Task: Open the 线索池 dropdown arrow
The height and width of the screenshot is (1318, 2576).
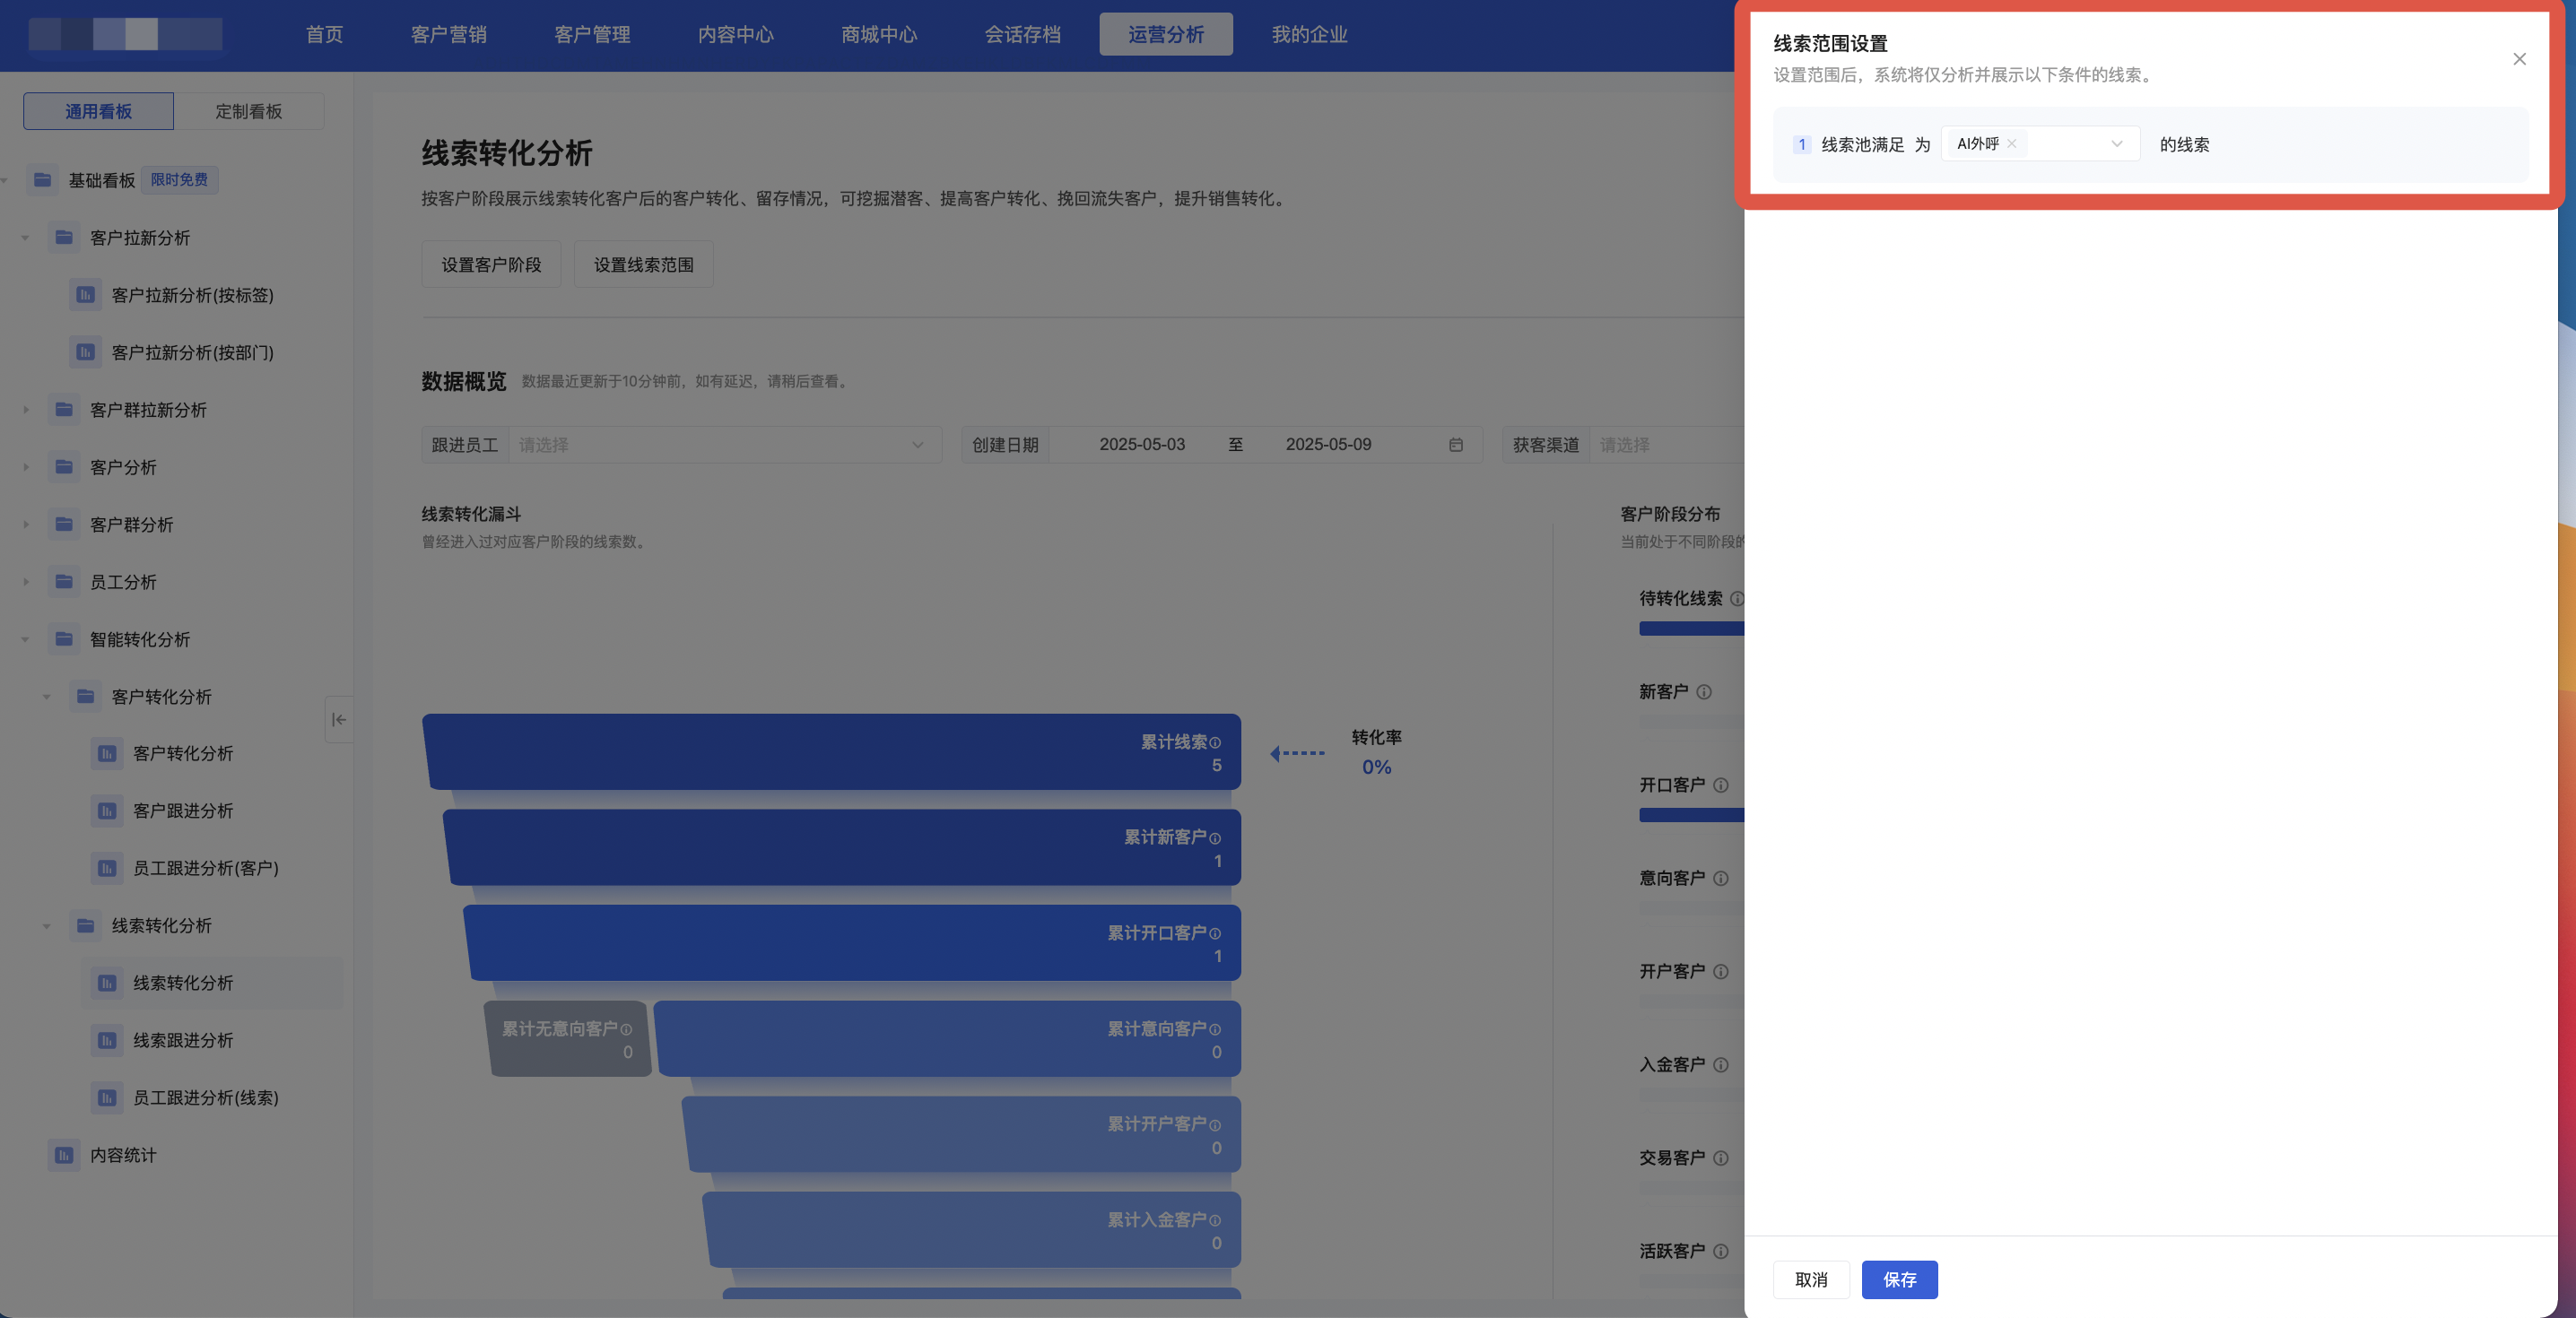Action: point(2116,144)
